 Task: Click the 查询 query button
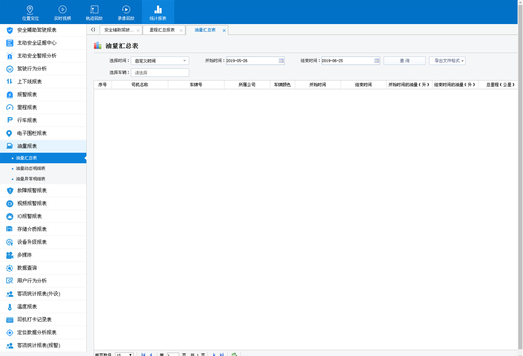404,61
